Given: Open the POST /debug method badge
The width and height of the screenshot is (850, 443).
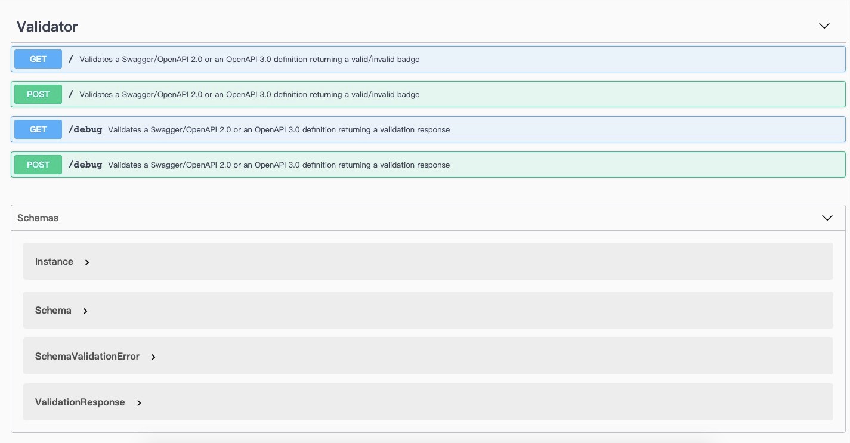Looking at the screenshot, I should 38,165.
